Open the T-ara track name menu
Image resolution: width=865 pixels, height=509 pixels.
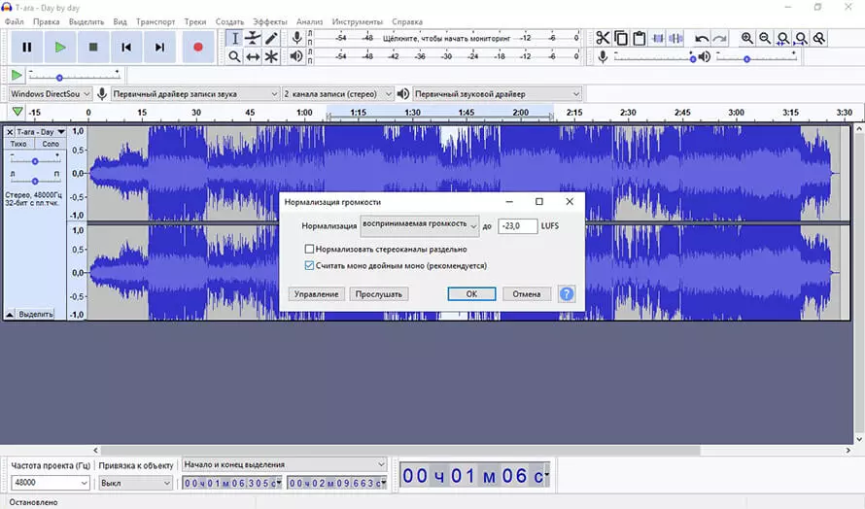pyautogui.click(x=40, y=132)
